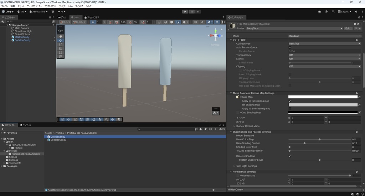Click the Persp projection label

point(215,45)
